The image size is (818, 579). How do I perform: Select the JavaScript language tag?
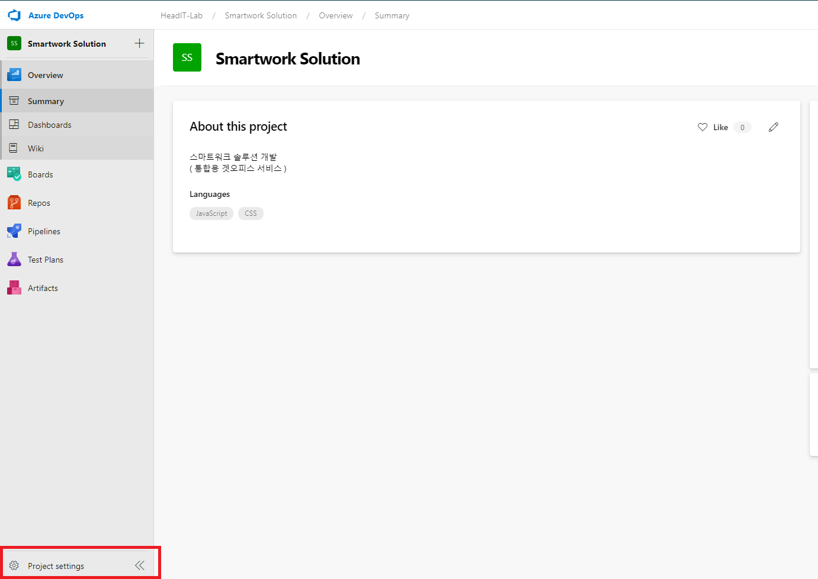click(x=211, y=214)
